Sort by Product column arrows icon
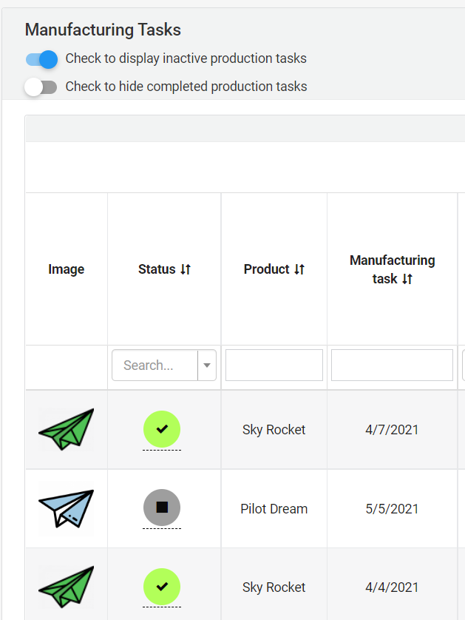Viewport: 465px width, 620px height. 299,269
